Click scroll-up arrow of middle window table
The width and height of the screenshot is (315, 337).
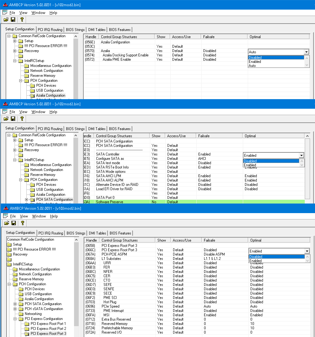(x=307, y=136)
